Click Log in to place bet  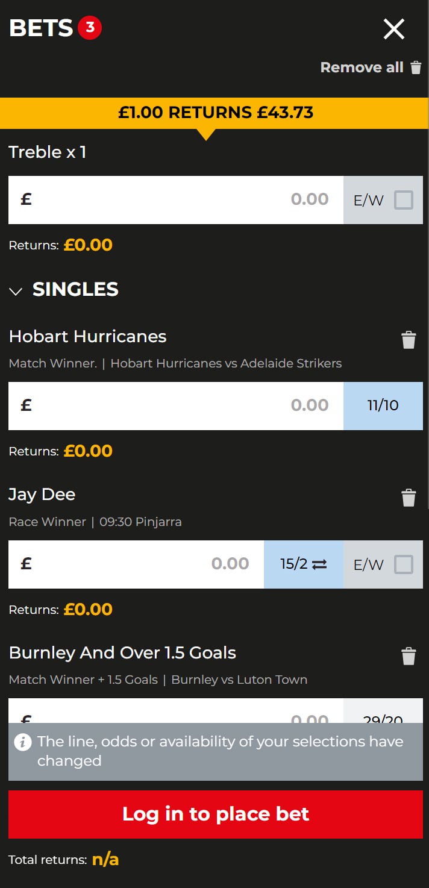tap(216, 815)
